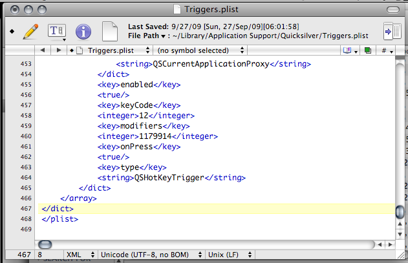The height and width of the screenshot is (263, 408).
Task: Click the green counterpart icon
Action: (367, 50)
